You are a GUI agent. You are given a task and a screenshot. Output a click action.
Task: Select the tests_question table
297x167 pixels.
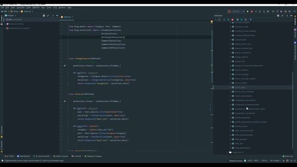241,139
